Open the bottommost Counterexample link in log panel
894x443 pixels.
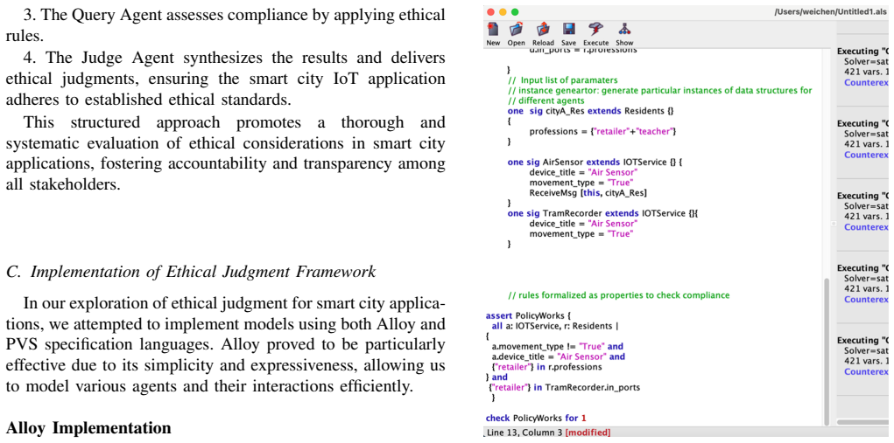coord(867,371)
